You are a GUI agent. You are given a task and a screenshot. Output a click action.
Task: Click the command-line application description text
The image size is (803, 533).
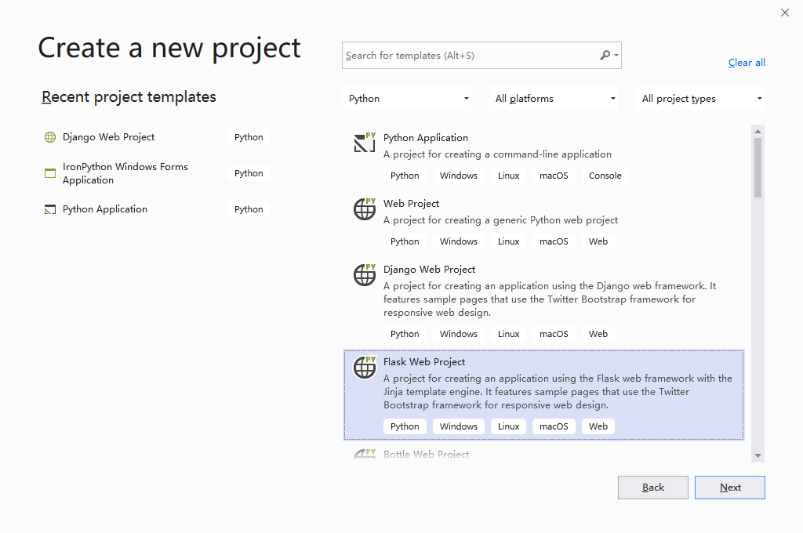497,154
